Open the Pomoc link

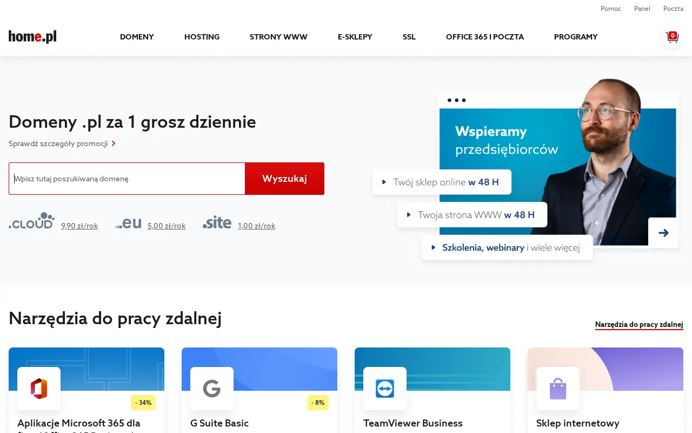click(x=611, y=9)
